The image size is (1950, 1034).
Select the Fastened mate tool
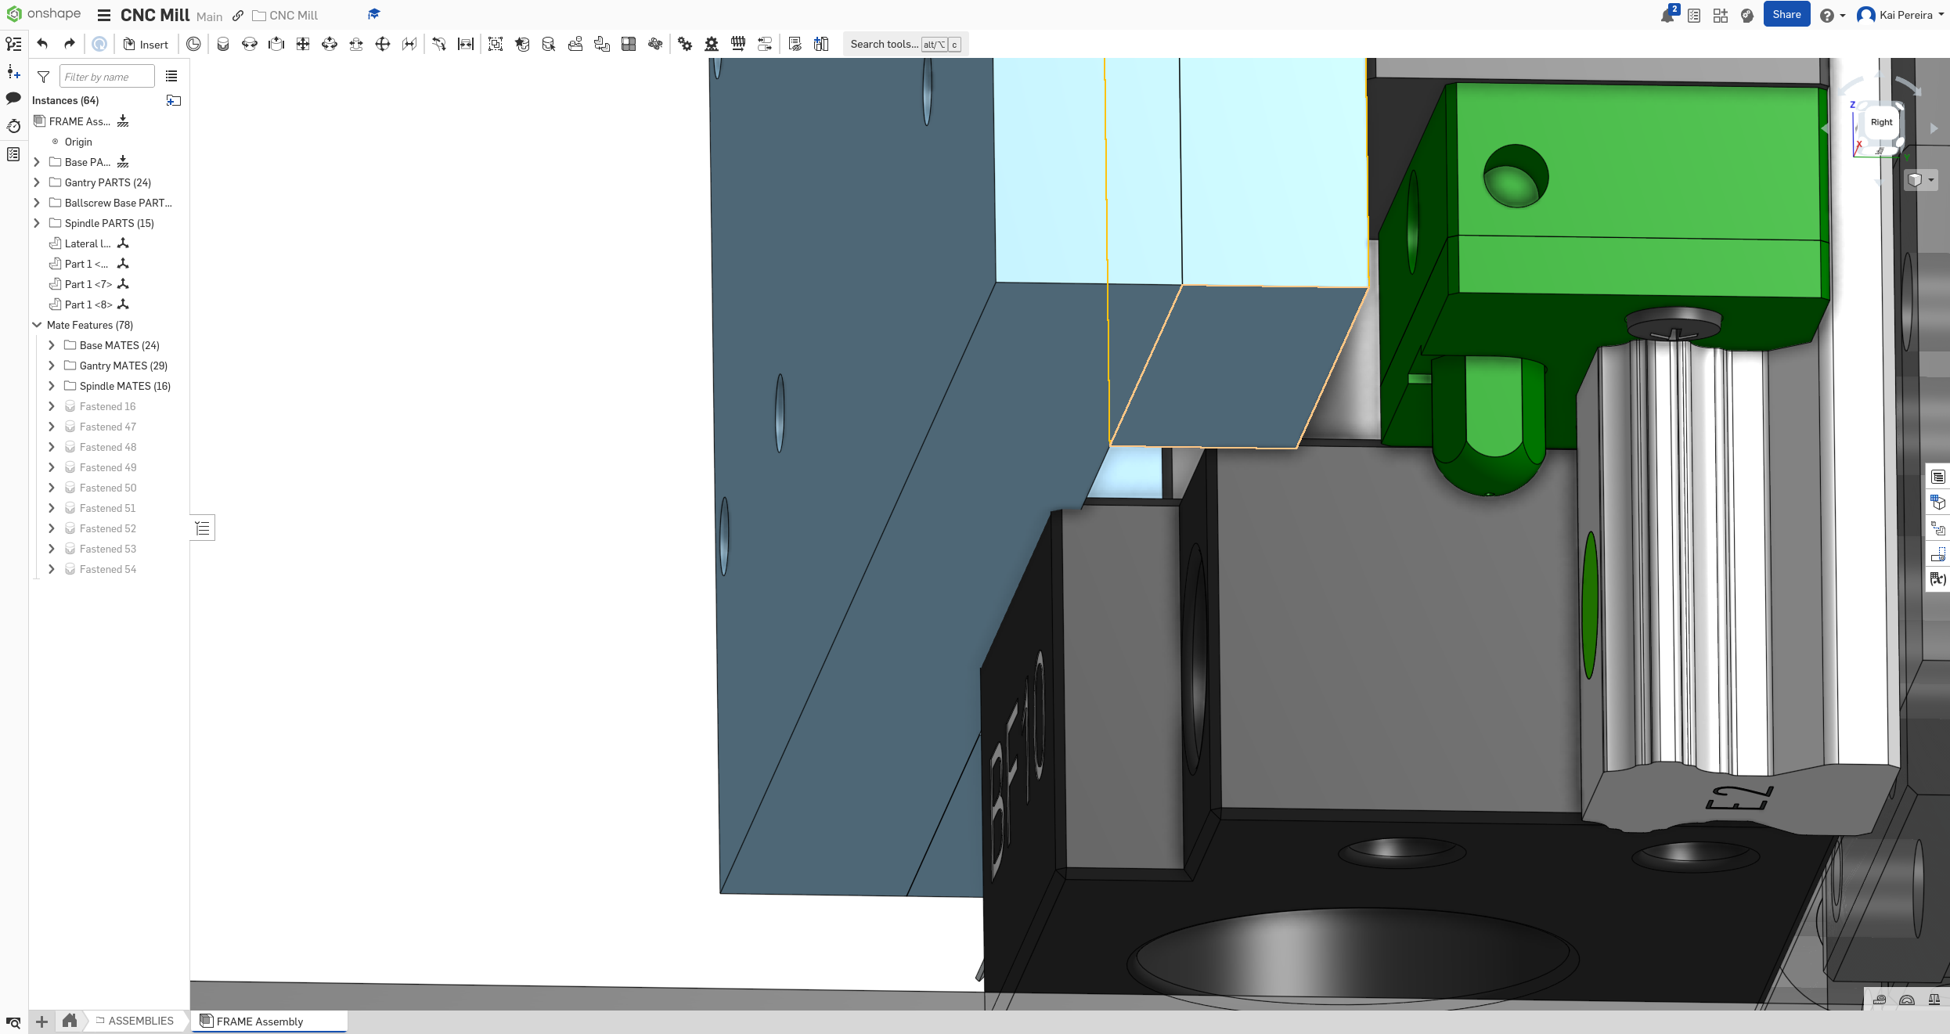(x=223, y=44)
